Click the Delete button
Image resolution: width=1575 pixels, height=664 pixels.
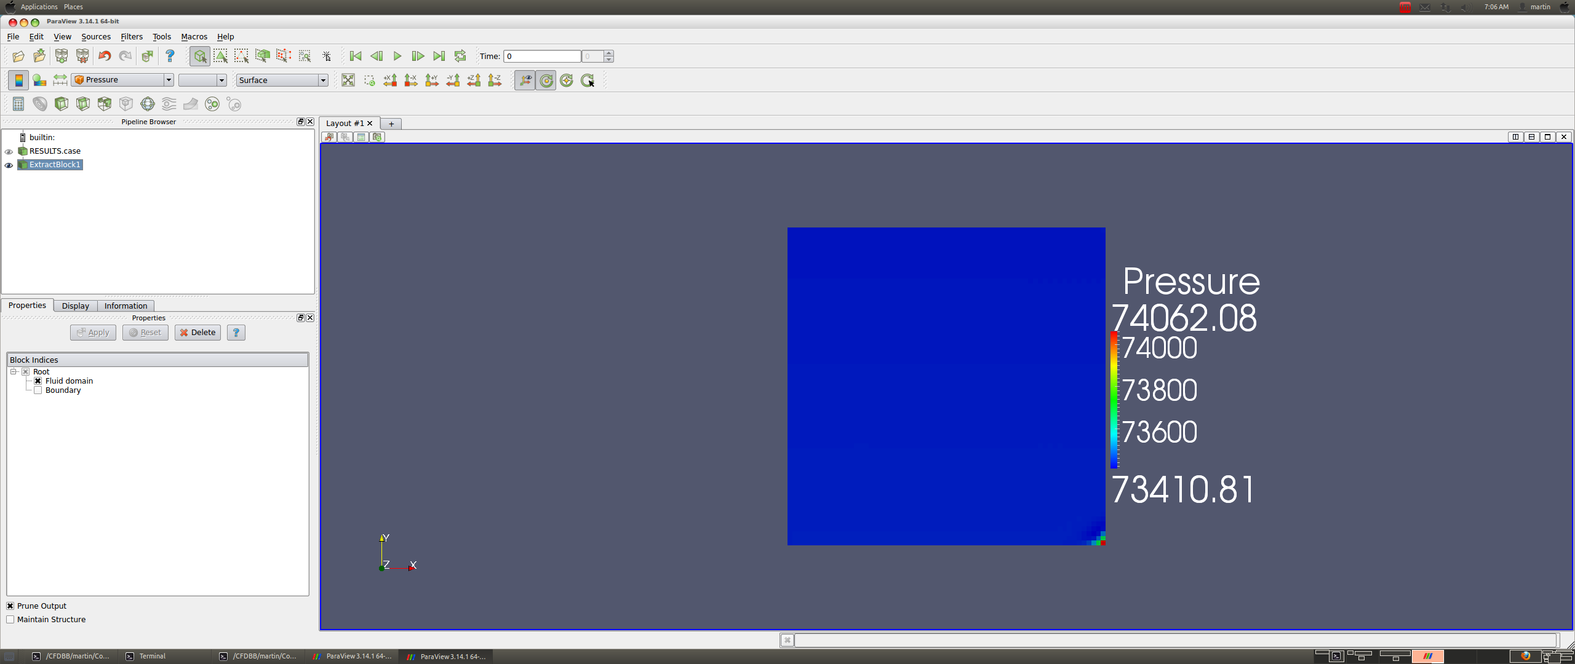coord(197,333)
